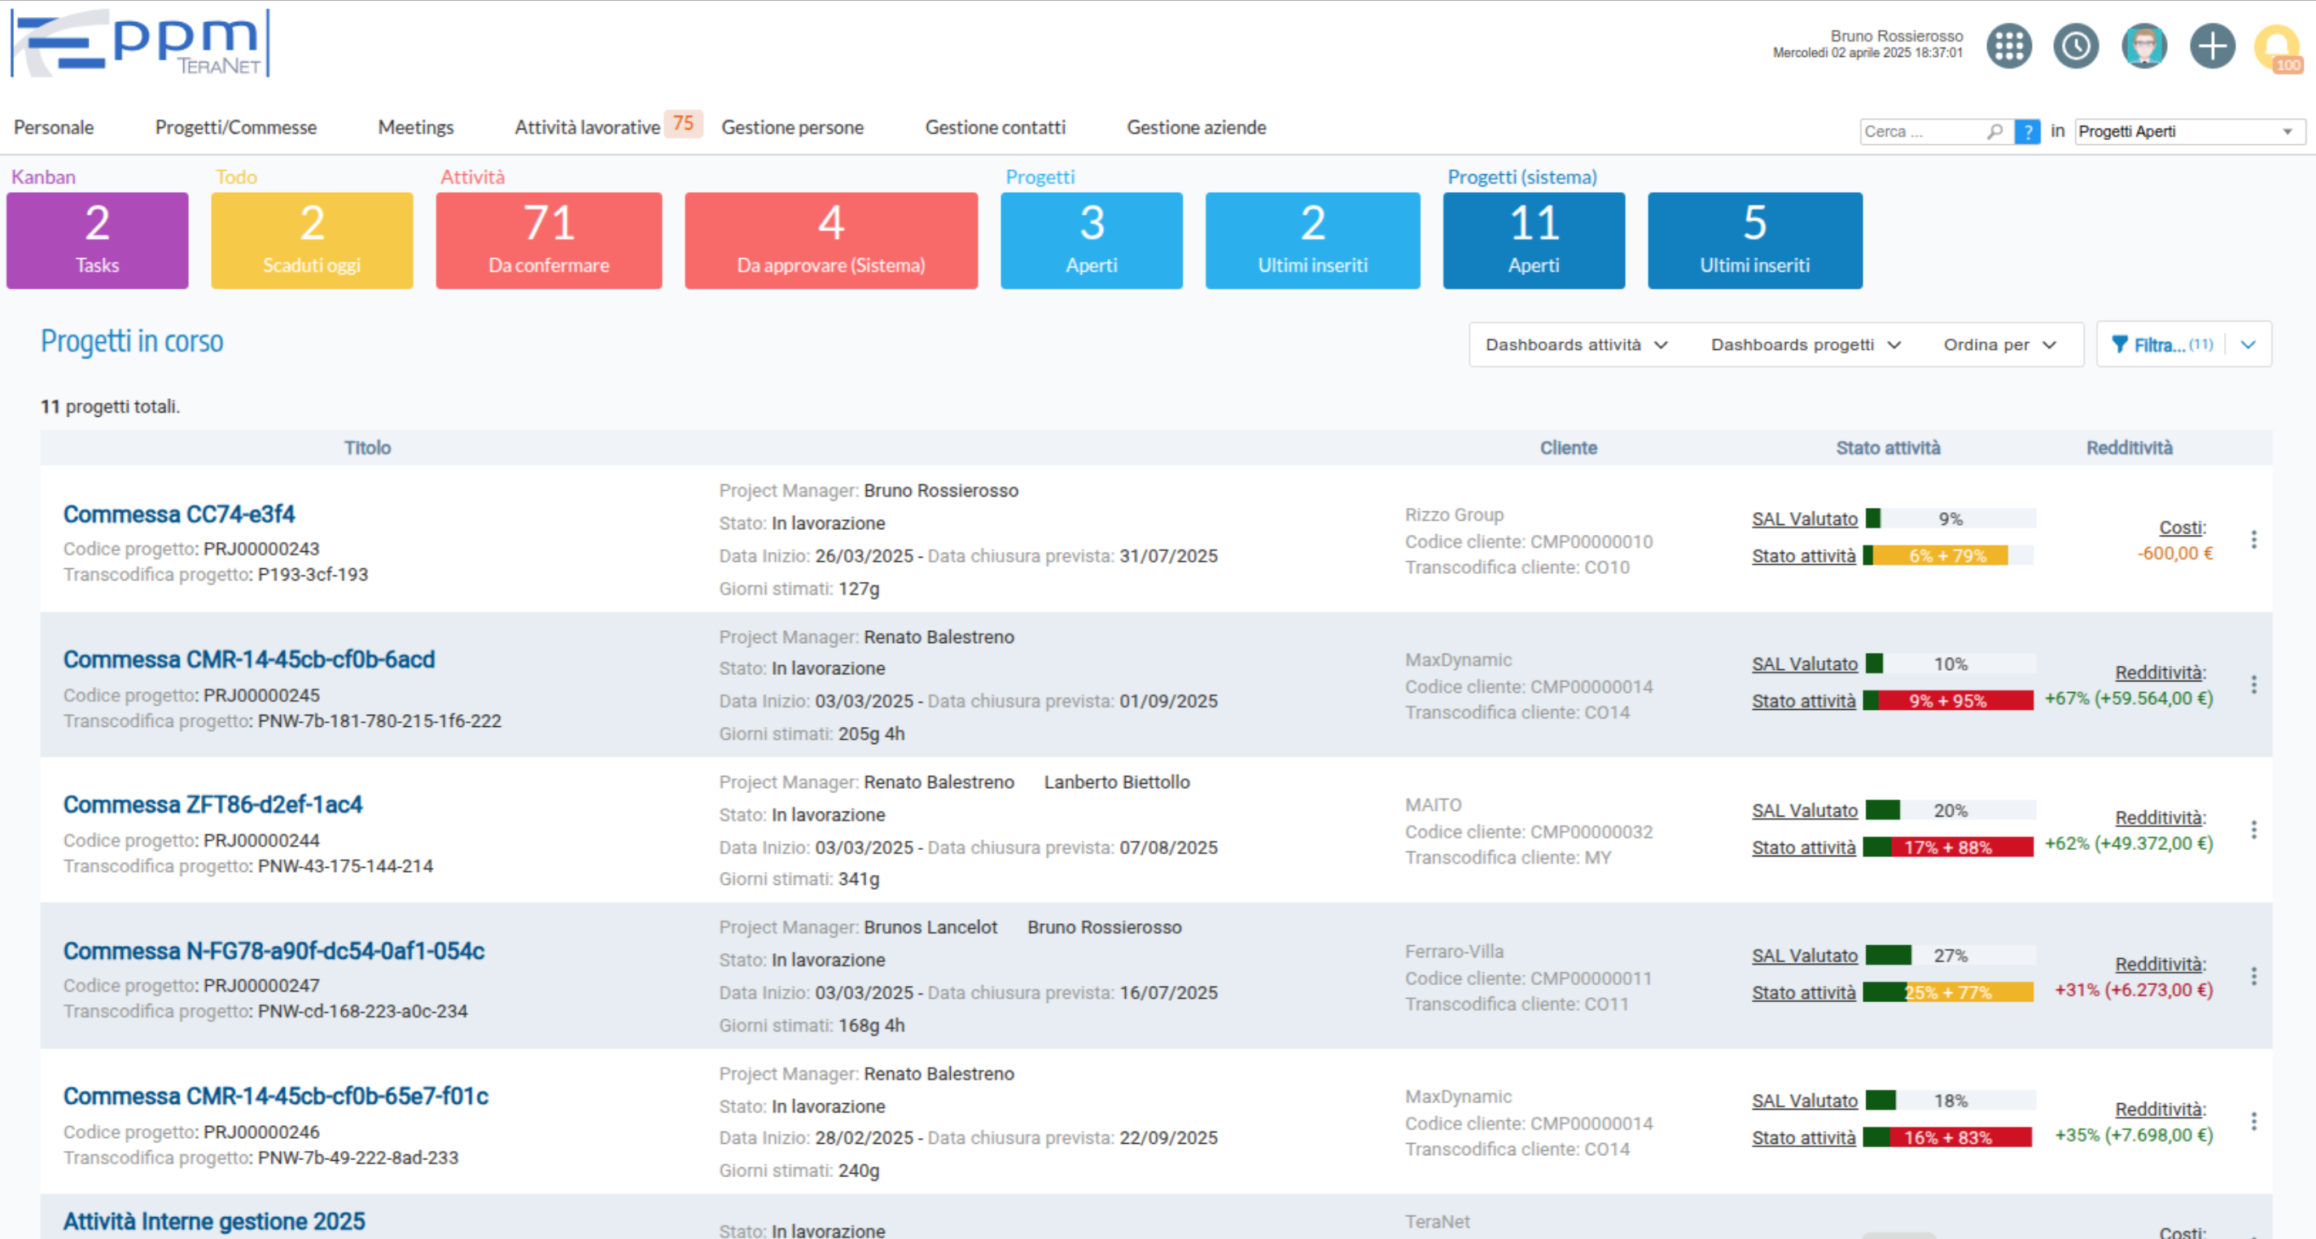Image resolution: width=2316 pixels, height=1239 pixels.
Task: Click Costi link for Commessa CC74-e3f4
Action: tap(2182, 528)
